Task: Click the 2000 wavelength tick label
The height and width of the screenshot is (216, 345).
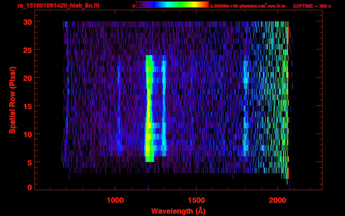Action: pyautogui.click(x=278, y=200)
